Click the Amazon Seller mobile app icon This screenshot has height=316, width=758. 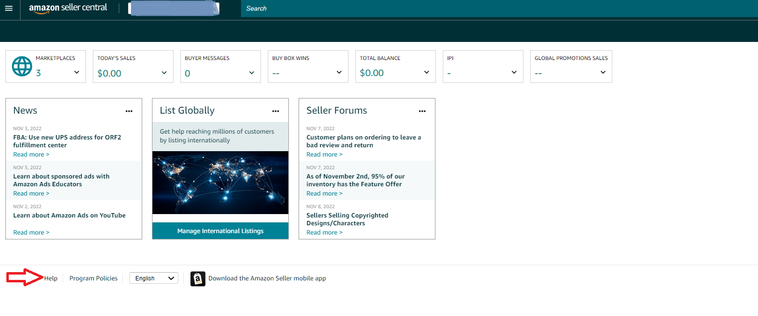[198, 278]
